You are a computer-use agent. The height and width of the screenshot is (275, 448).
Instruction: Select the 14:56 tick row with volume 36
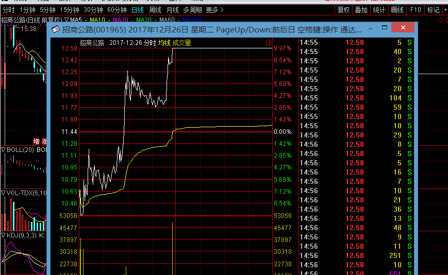pyautogui.click(x=356, y=209)
